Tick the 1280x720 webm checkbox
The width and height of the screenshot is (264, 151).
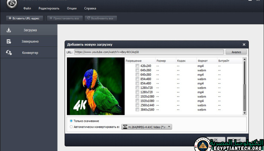[137, 88]
